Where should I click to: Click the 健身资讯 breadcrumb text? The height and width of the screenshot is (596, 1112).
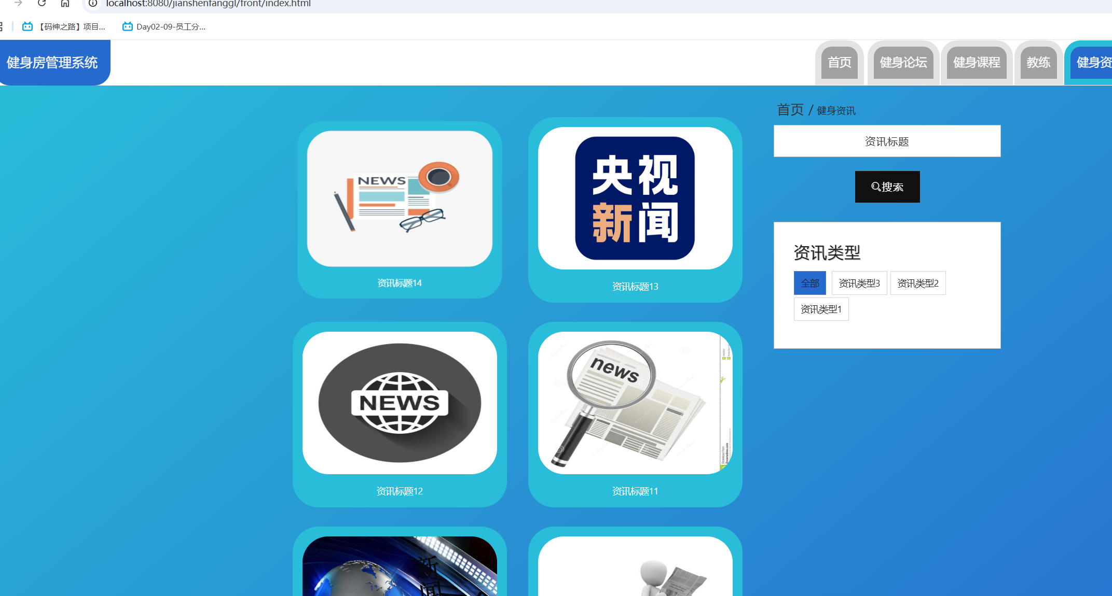point(836,110)
